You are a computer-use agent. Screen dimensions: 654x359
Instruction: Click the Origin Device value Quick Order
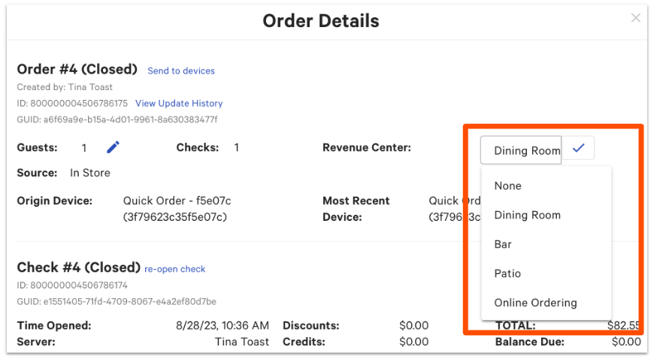[177, 201]
